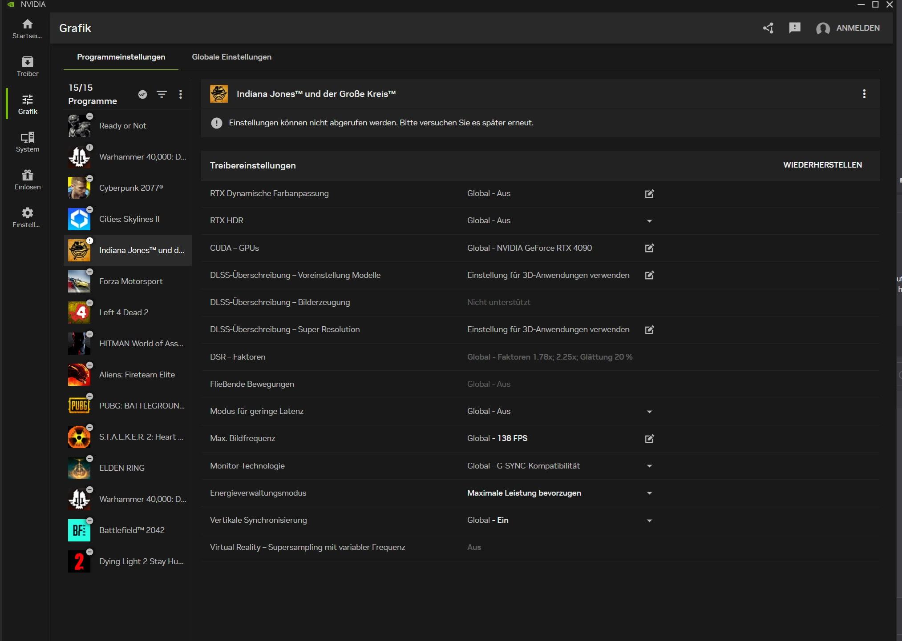Select Ready or Not in program list
This screenshot has height=641, width=902.
point(127,126)
